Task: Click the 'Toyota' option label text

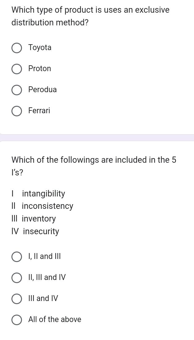Action: 40,48
